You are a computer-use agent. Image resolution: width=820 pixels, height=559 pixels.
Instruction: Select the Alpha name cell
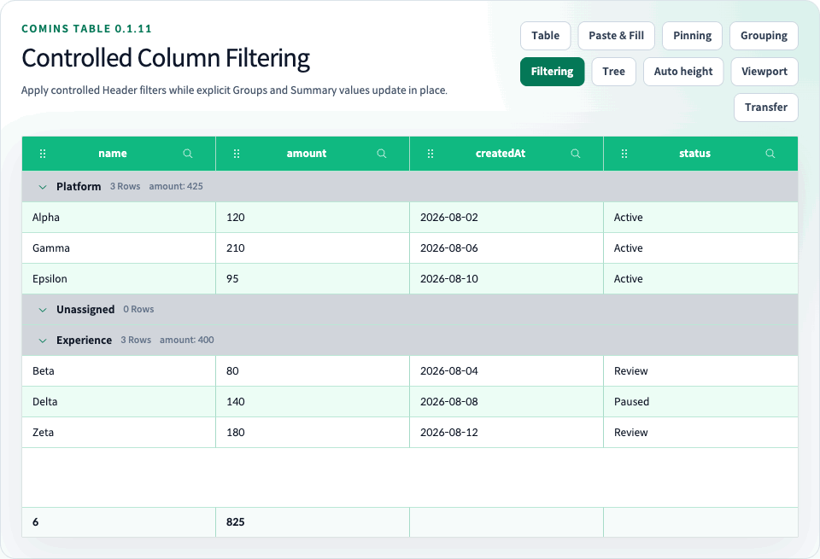(x=119, y=218)
